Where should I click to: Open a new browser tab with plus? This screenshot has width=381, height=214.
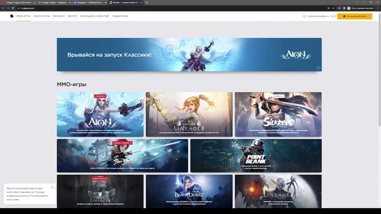point(147,2)
